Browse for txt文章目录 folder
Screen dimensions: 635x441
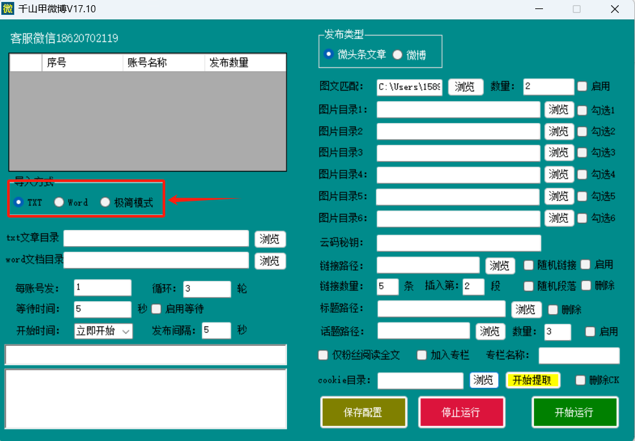click(270, 239)
